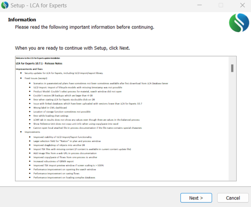Click 'Scenarios in parameterized plans' line
The height and width of the screenshot is (207, 251).
click(100, 83)
